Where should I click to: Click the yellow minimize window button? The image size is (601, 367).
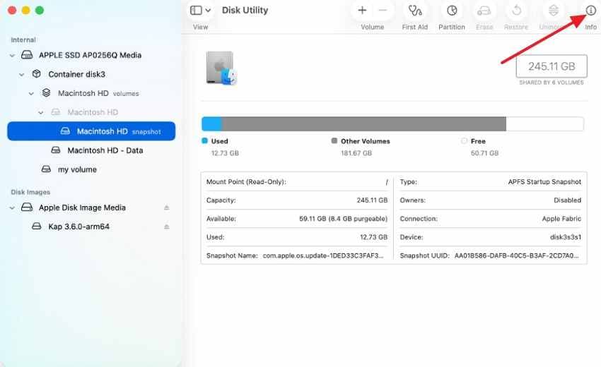[25, 11]
